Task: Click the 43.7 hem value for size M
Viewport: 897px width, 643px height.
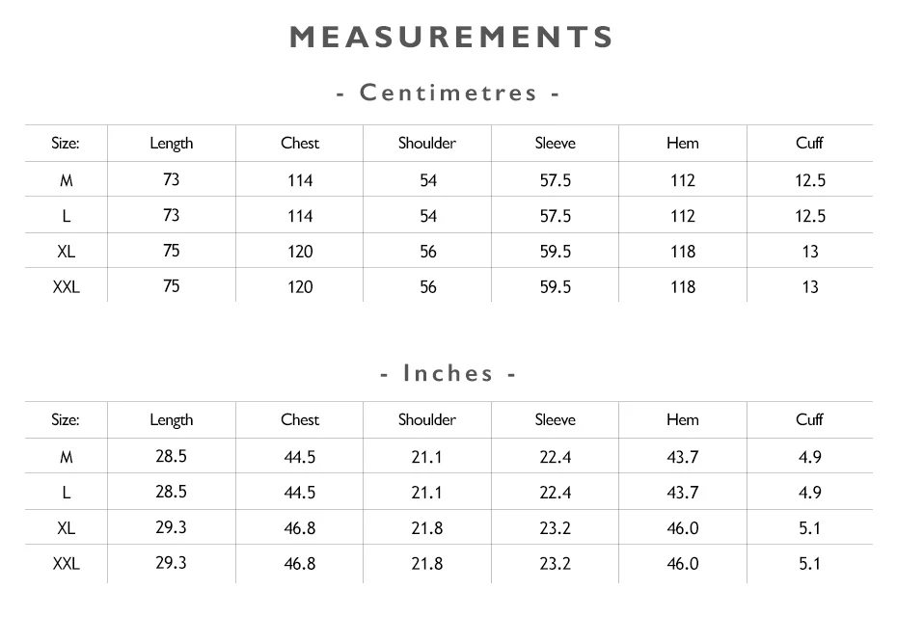Action: pos(683,457)
